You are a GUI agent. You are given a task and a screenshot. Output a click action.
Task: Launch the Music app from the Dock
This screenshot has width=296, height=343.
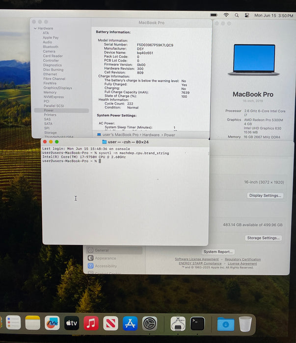tap(91, 323)
